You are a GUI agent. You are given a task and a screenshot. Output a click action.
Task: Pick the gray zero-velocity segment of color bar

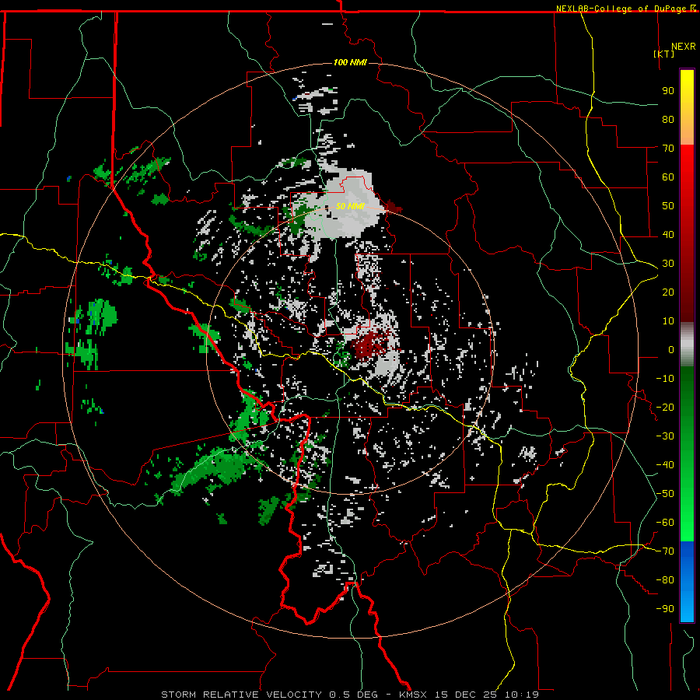tap(687, 344)
